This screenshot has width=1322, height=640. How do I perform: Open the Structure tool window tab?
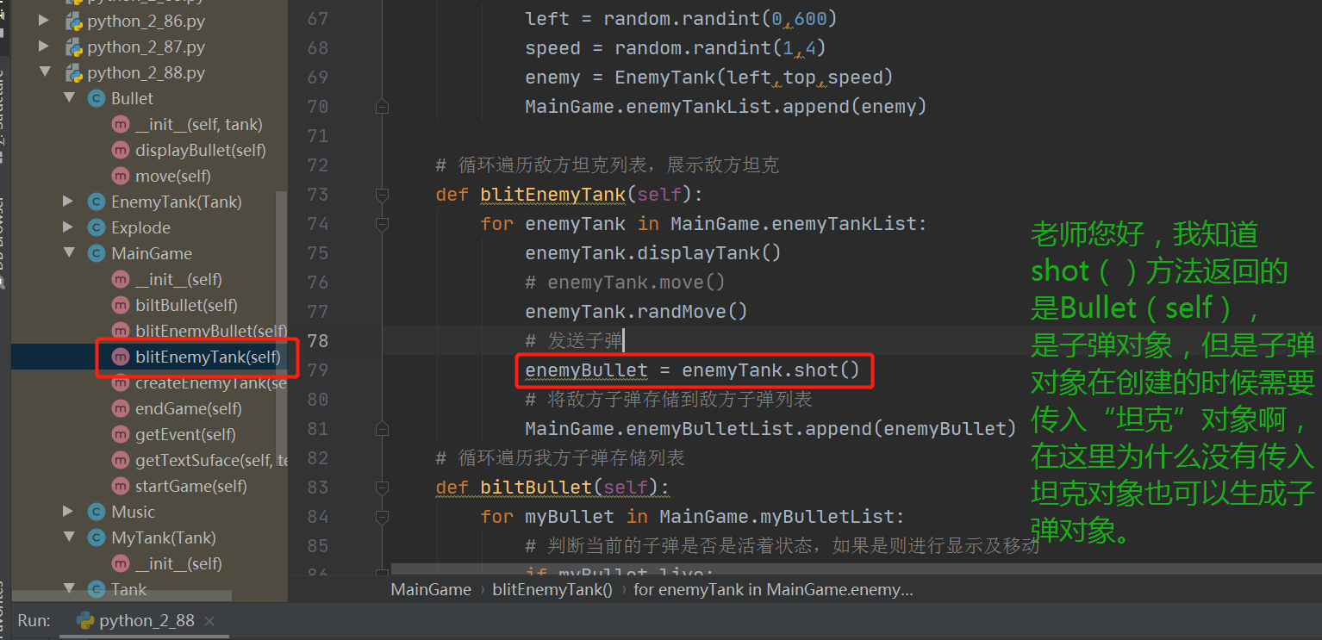(x=3, y=116)
